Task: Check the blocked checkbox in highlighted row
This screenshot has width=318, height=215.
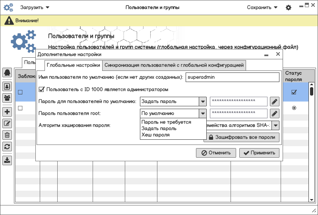Action: click(x=20, y=92)
